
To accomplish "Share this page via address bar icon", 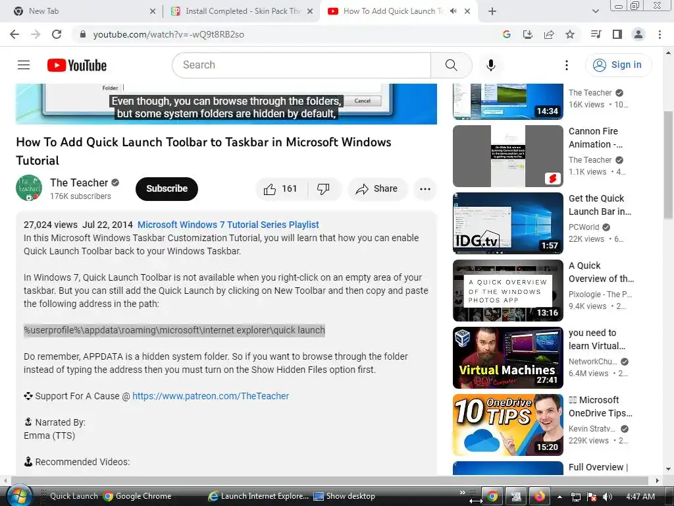I will pos(549,34).
